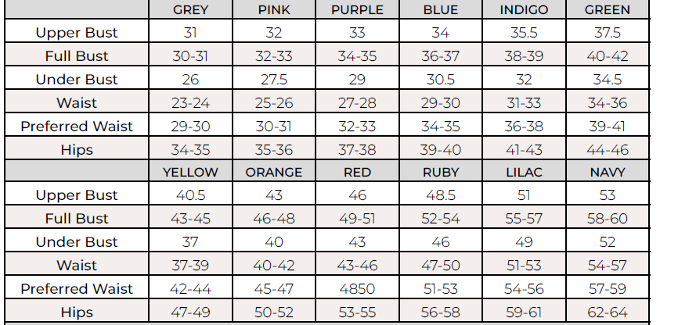
Task: Select the 27.5 Under Bust cell under PINK
Action: (274, 80)
